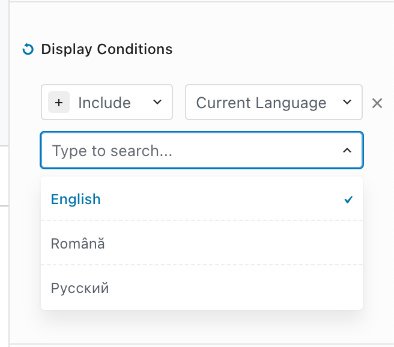
Task: Click the Include label text
Action: point(105,103)
